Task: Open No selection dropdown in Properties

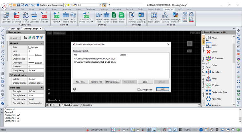Action: (15, 38)
